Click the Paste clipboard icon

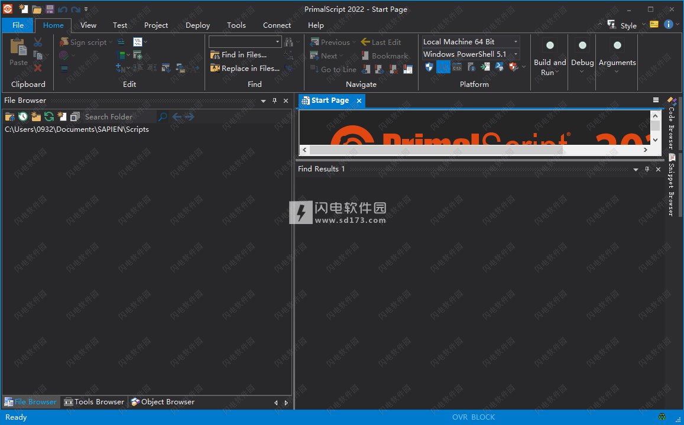[x=18, y=47]
